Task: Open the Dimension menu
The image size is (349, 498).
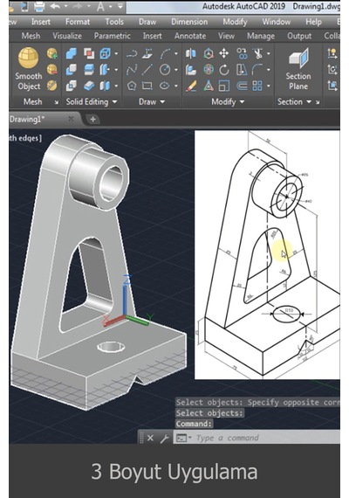Action: coord(189,22)
